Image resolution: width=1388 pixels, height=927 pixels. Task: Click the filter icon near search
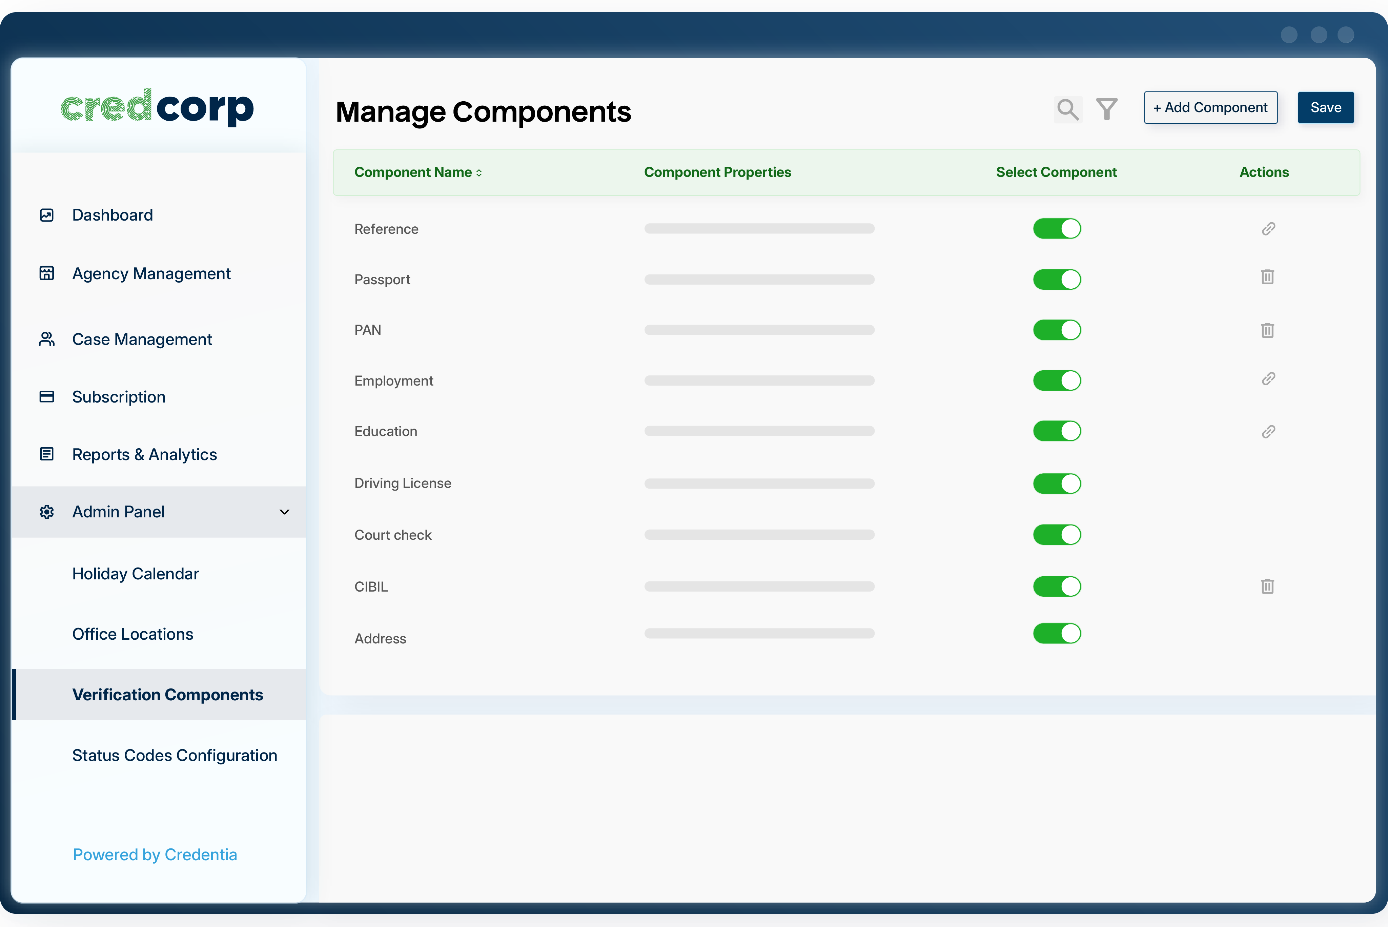click(1107, 109)
